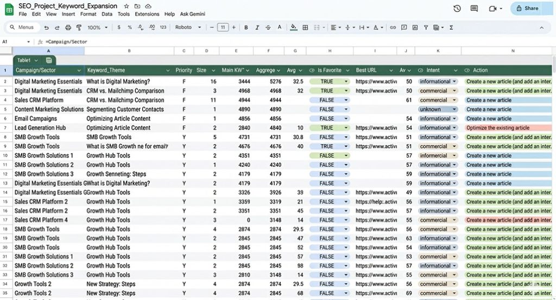The image size is (556, 300).
Task: Open the 'unknown' intent chip dropdown
Action: (454, 109)
